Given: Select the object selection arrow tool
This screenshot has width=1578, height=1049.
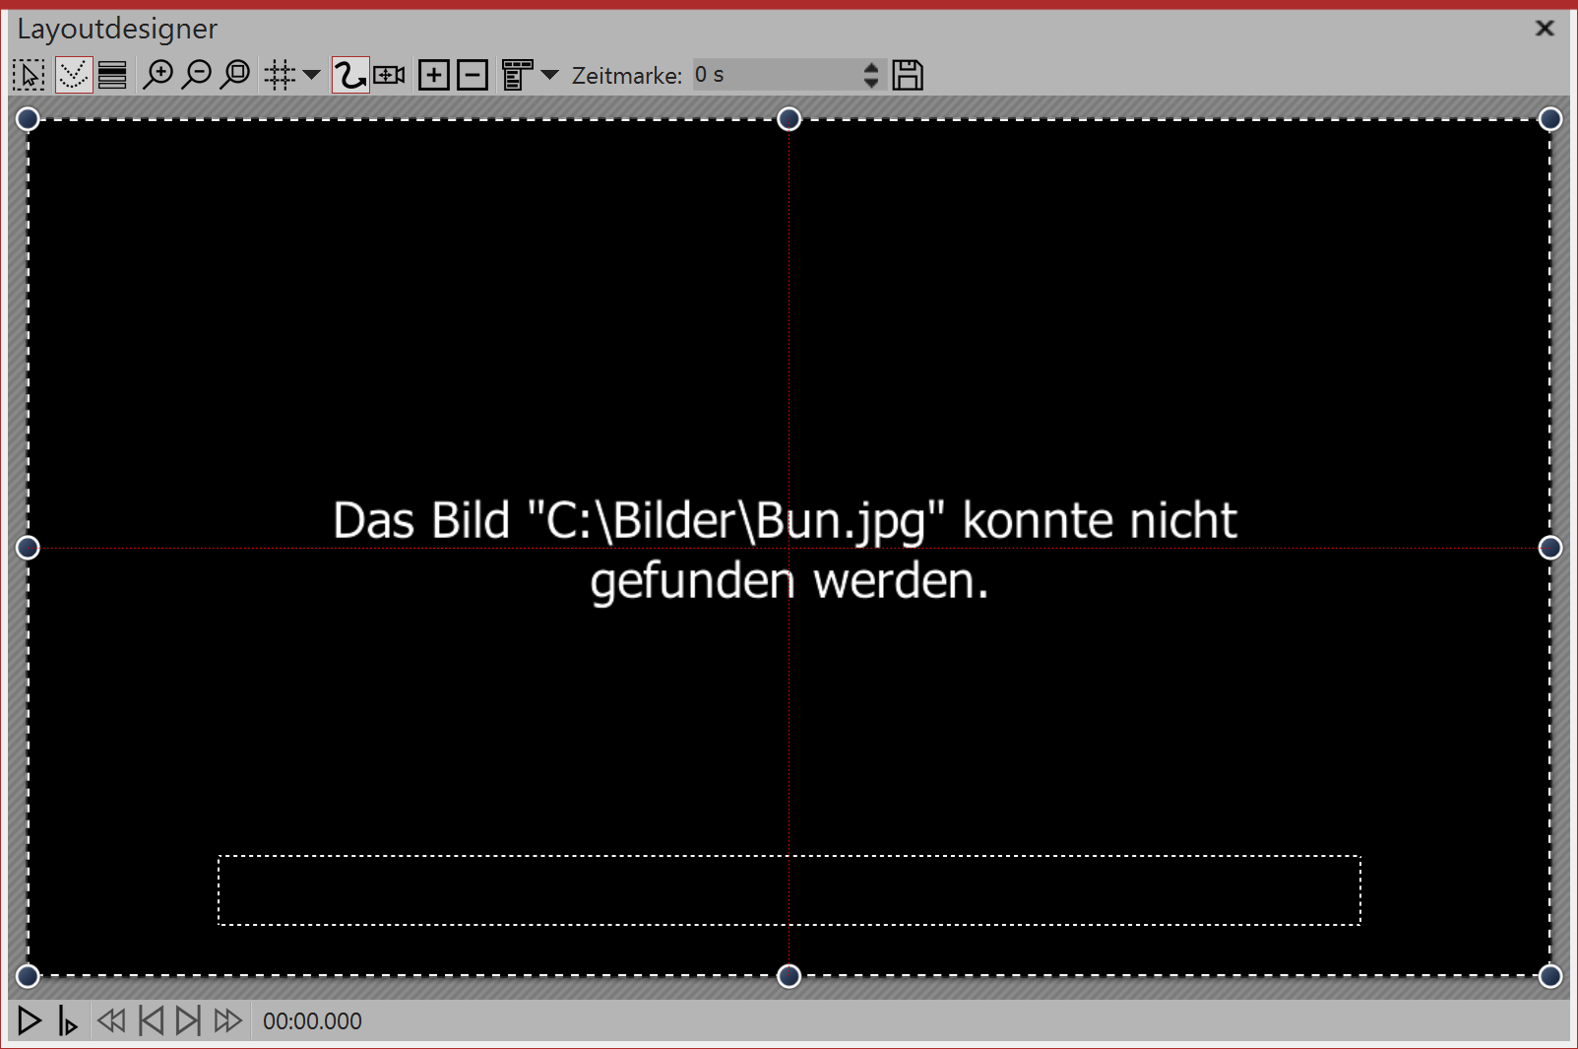Looking at the screenshot, I should pyautogui.click(x=29, y=74).
